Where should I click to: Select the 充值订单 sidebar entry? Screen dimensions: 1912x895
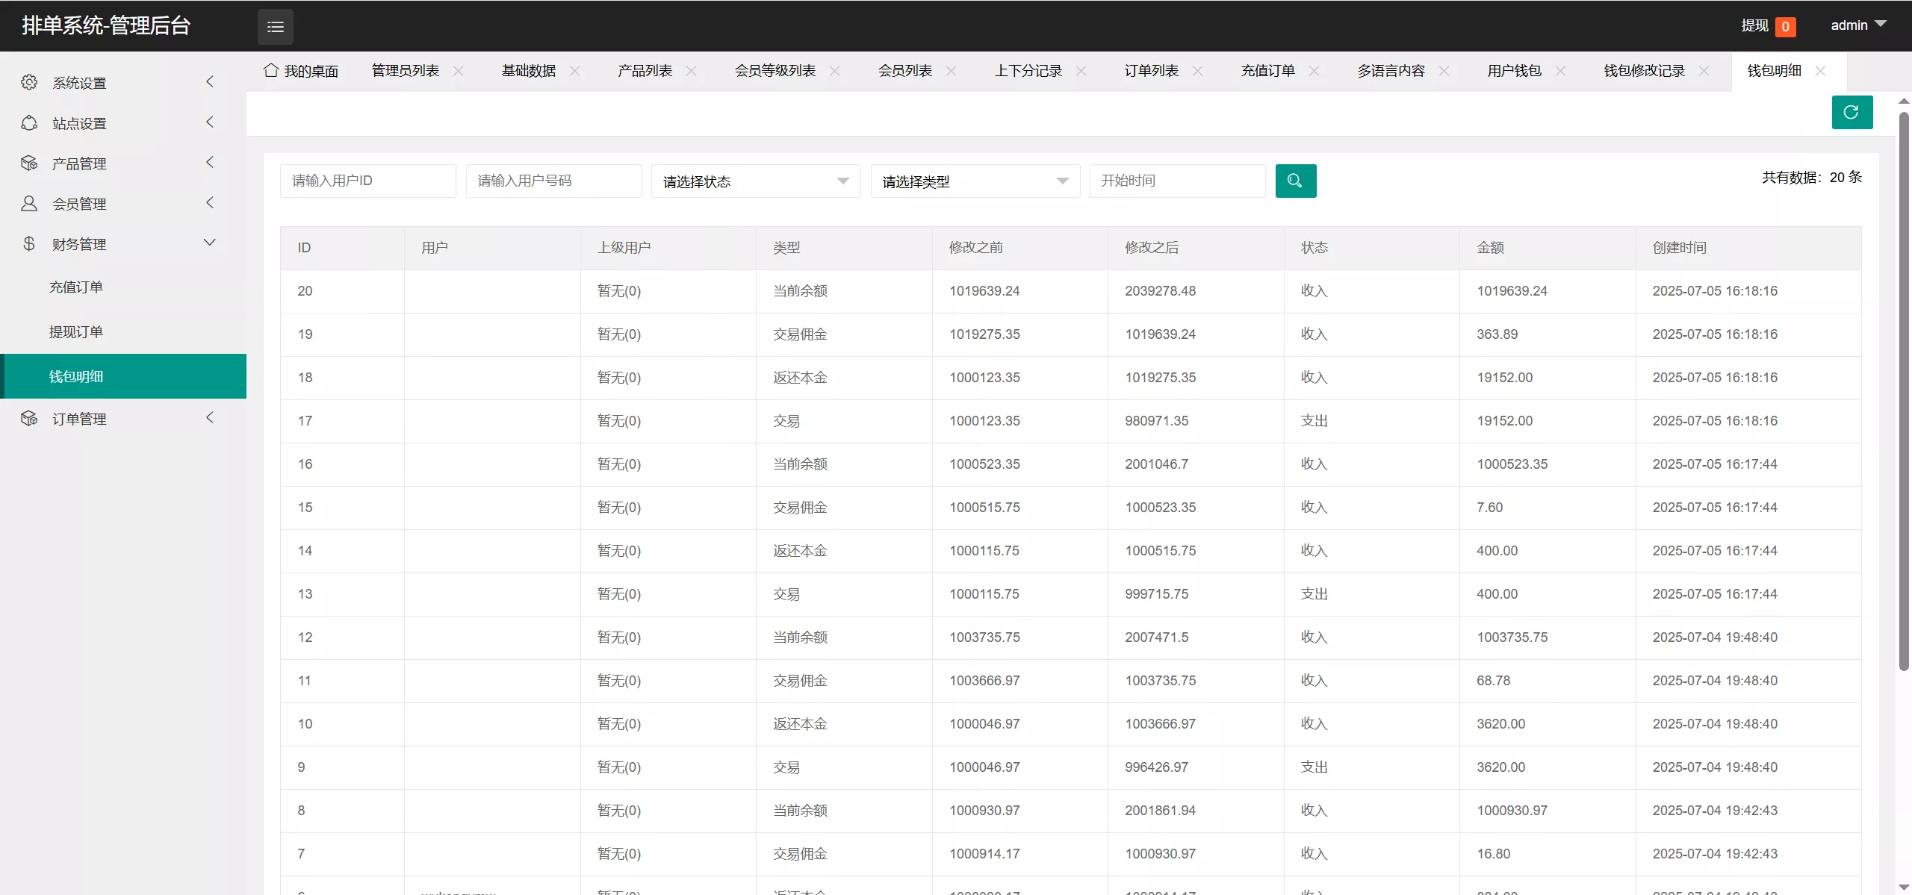point(76,286)
